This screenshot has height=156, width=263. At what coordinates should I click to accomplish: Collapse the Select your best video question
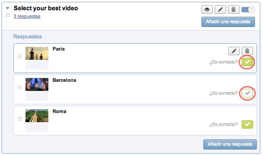pos(8,8)
